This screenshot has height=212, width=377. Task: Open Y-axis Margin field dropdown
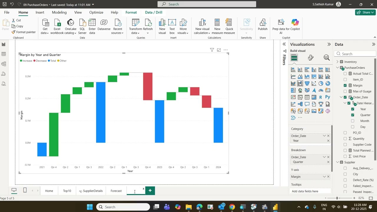point(324,177)
